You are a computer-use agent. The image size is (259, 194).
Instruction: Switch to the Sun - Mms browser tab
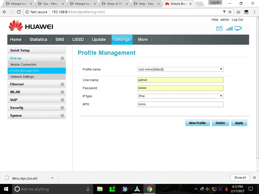point(50,4)
